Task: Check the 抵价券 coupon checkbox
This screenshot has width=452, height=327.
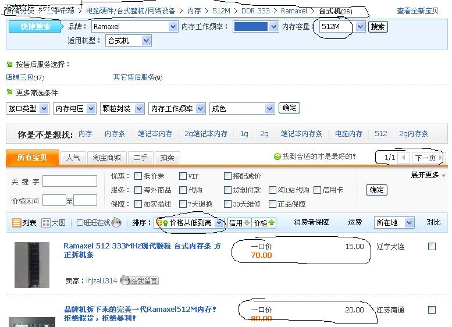Action: tap(138, 176)
